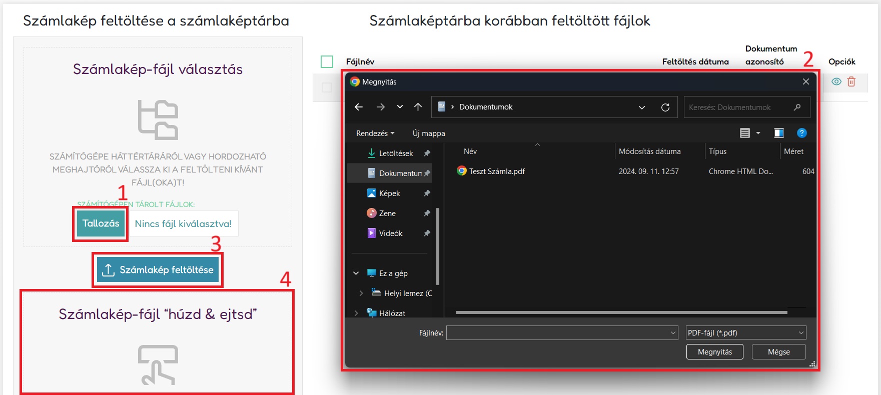Expand the address bar history dropdown
The width and height of the screenshot is (881, 395).
642,107
